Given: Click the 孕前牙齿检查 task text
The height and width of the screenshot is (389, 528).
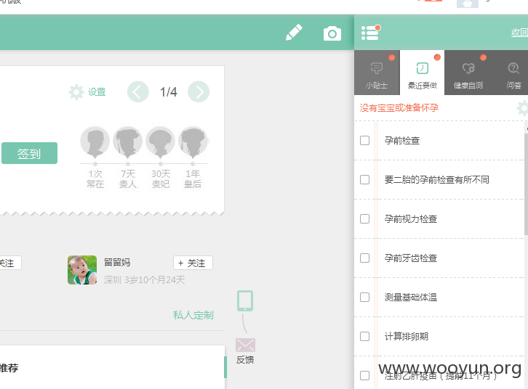Looking at the screenshot, I should click(411, 258).
